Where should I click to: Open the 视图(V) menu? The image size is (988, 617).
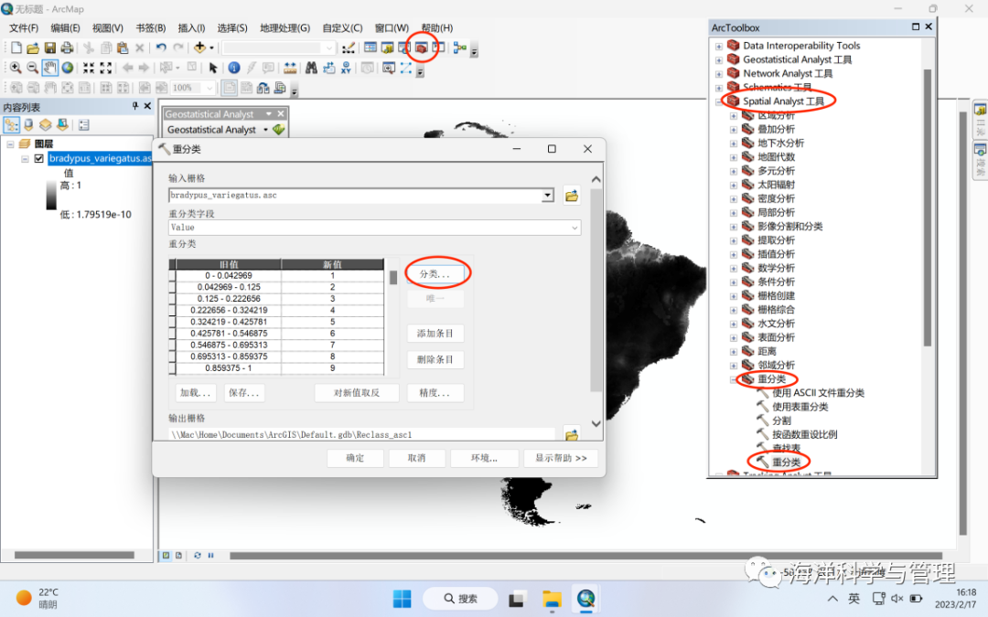click(107, 28)
